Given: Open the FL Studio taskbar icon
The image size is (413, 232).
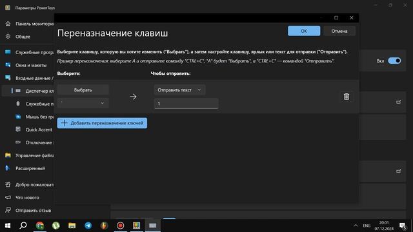Looking at the screenshot, I should click(x=105, y=226).
